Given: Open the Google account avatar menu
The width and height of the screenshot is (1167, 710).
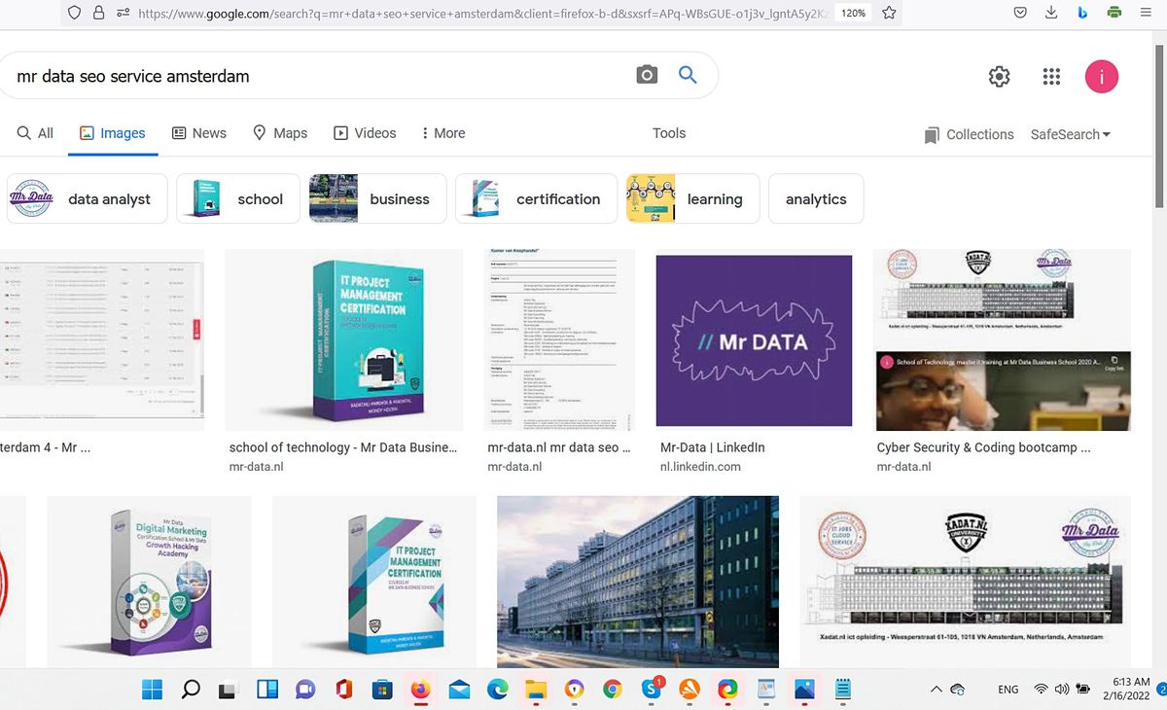Looking at the screenshot, I should [1102, 77].
